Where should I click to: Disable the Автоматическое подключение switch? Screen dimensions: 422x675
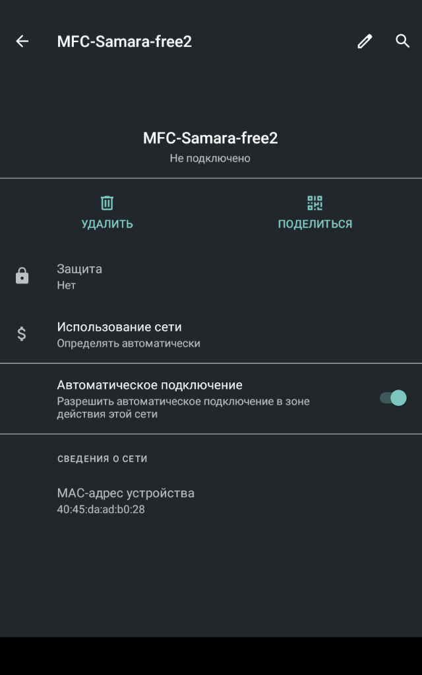pyautogui.click(x=393, y=398)
